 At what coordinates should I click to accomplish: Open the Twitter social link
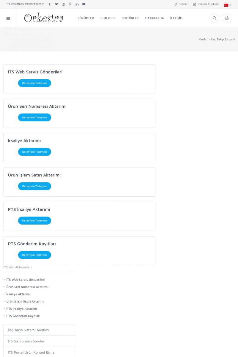coord(57,4)
